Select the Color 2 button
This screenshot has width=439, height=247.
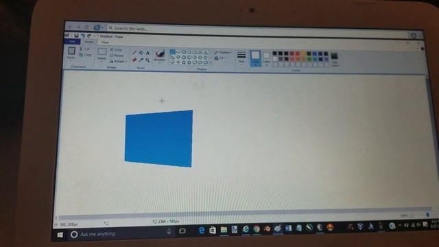267,59
